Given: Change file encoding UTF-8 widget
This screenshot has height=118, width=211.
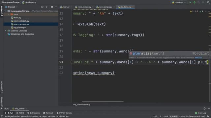Looking at the screenshot, I should click(166, 116).
